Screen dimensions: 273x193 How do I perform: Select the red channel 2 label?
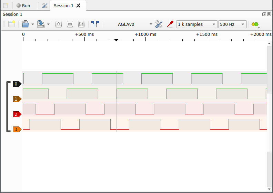click(x=17, y=114)
